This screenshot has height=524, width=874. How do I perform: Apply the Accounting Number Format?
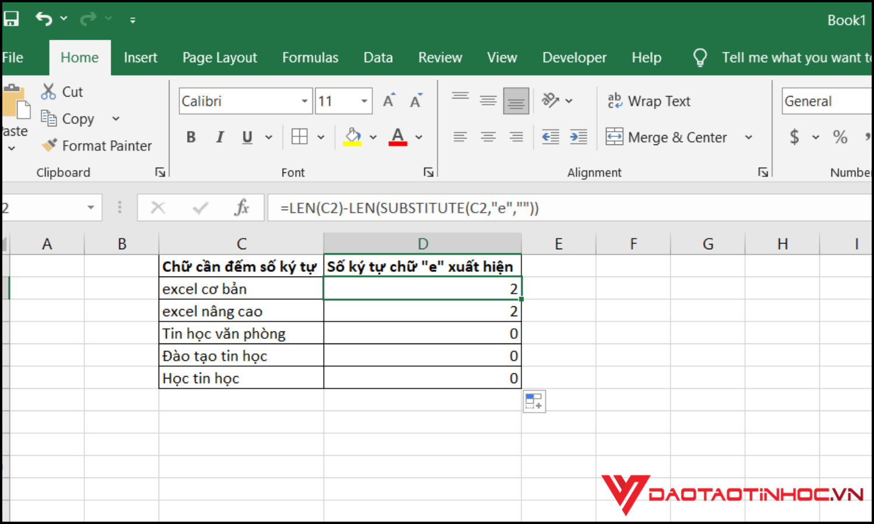pyautogui.click(x=795, y=137)
